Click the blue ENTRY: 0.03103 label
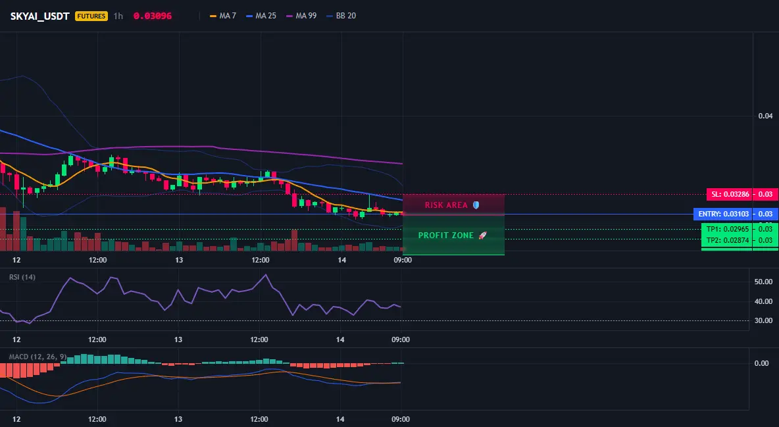Screen dimensions: 779x427 [723, 214]
